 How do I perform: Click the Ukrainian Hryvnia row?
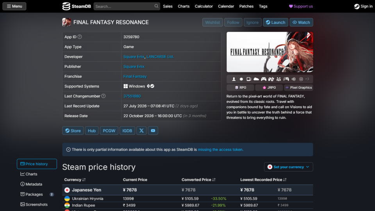(x=188, y=198)
